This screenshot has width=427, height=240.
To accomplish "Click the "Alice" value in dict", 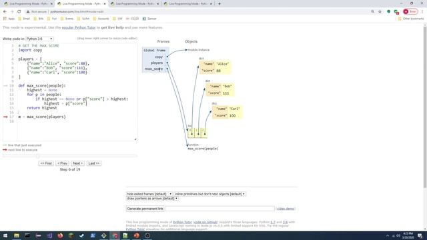I will tap(222, 64).
